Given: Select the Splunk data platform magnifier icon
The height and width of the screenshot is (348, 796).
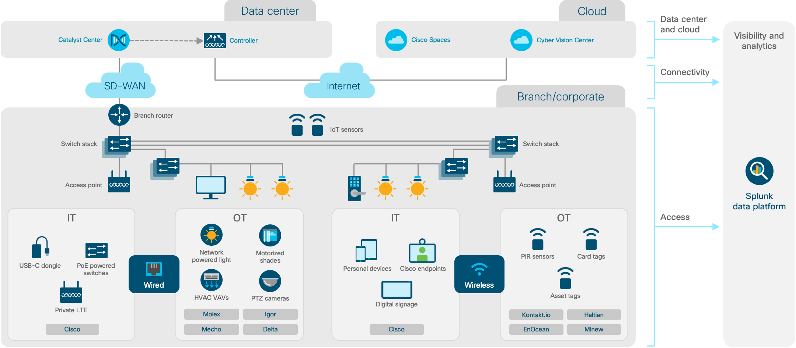Looking at the screenshot, I should (759, 171).
